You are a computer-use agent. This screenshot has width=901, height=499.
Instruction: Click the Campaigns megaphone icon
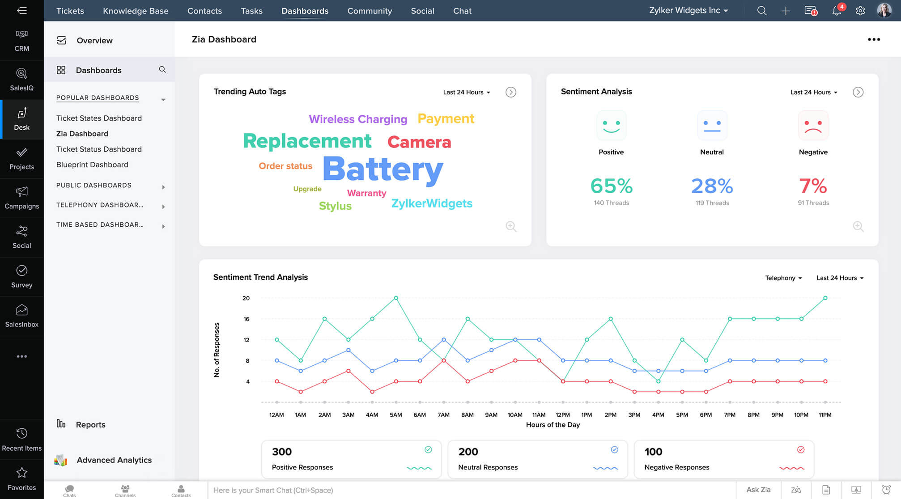(21, 192)
